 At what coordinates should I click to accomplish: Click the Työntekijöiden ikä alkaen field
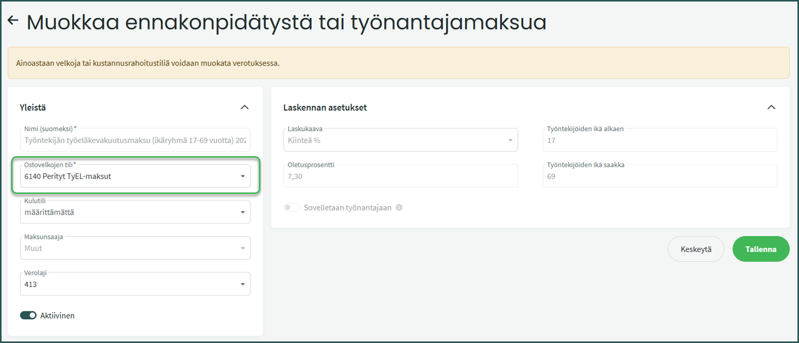659,140
